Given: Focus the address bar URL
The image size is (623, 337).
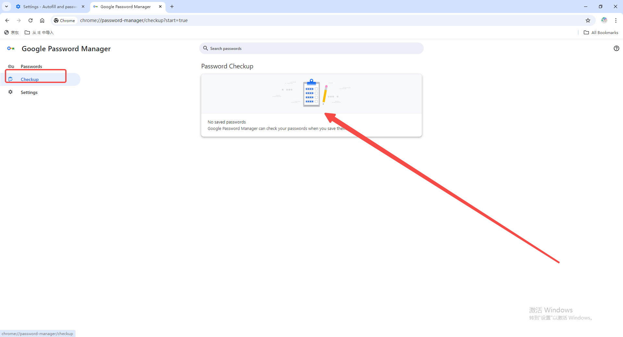Looking at the screenshot, I should [x=134, y=20].
